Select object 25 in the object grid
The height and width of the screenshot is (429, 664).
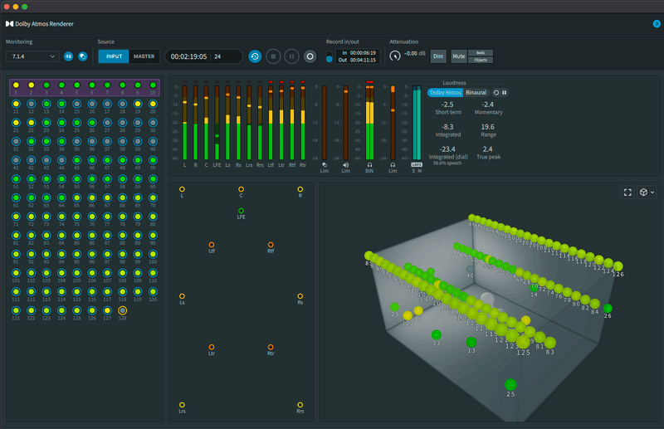[x=76, y=122]
